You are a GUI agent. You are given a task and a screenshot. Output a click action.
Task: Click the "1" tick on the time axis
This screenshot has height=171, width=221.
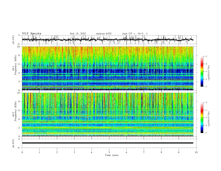click(39, 152)
